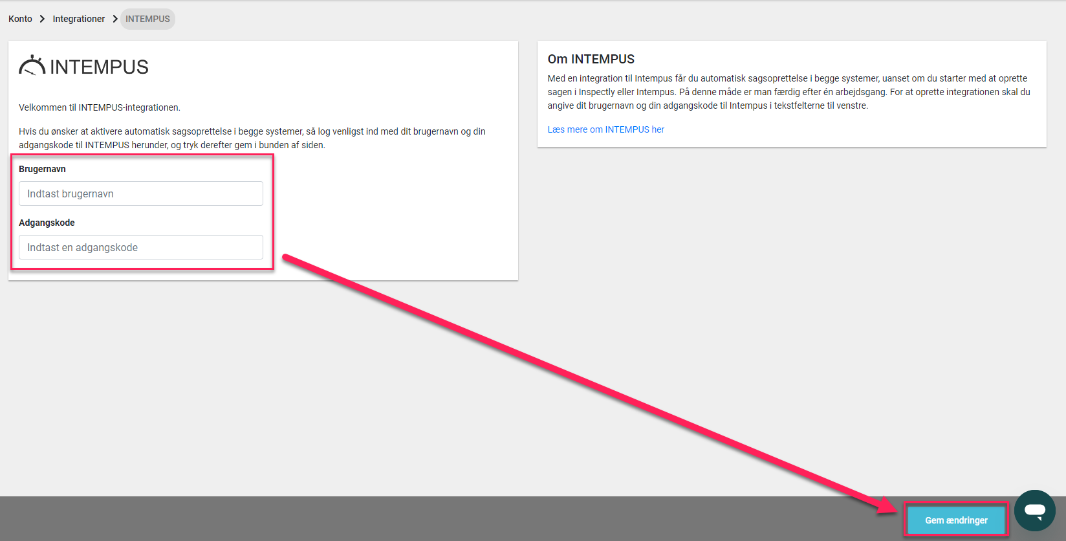1066x541 pixels.
Task: Click the Om INTEMPUS heading
Action: tap(591, 59)
